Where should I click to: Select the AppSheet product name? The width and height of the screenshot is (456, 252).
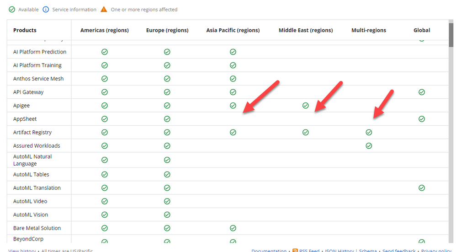(x=25, y=119)
